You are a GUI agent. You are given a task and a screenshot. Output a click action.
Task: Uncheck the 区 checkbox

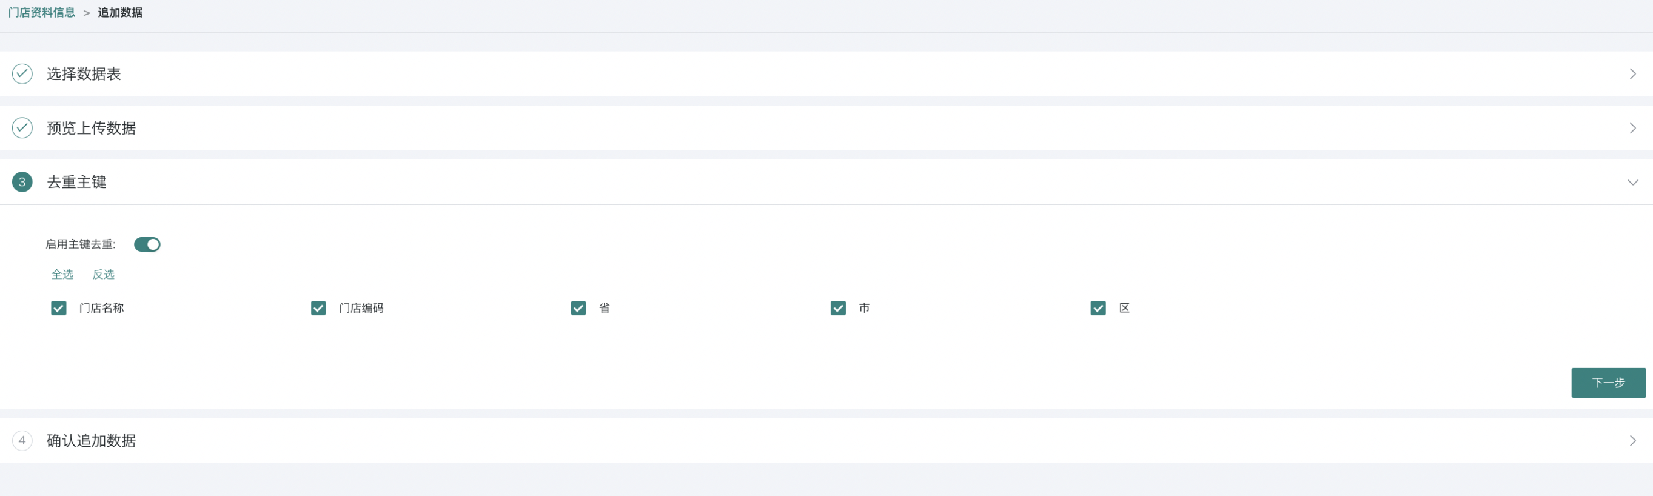[x=1098, y=308]
